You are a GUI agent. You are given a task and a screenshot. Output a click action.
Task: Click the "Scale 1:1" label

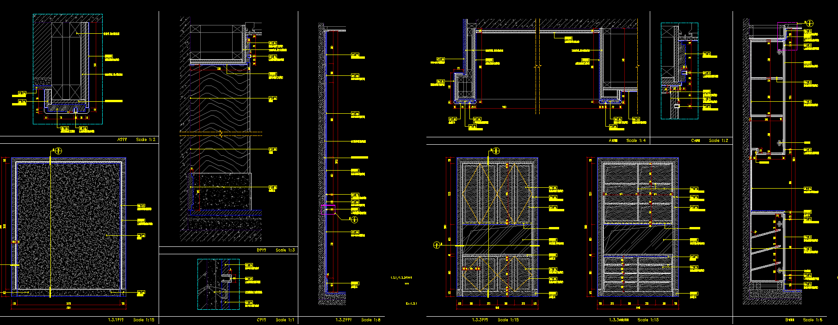tap(285, 320)
